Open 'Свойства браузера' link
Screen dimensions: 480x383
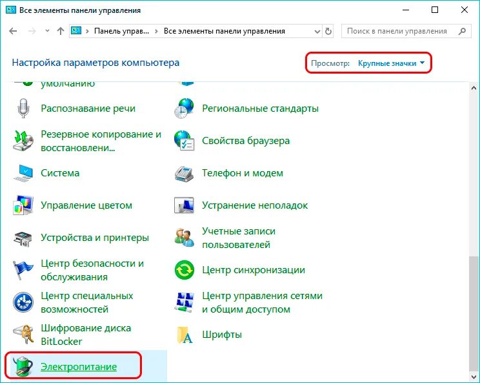coord(246,141)
